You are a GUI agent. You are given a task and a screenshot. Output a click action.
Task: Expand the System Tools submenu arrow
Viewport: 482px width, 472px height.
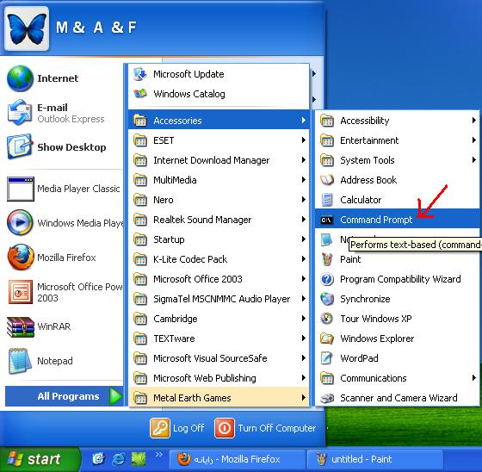click(x=474, y=160)
